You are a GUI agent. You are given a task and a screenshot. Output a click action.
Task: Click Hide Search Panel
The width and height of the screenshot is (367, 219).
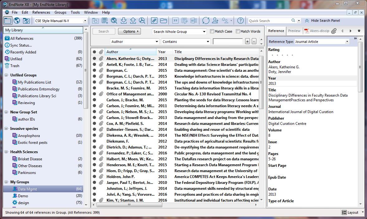coord(322,21)
